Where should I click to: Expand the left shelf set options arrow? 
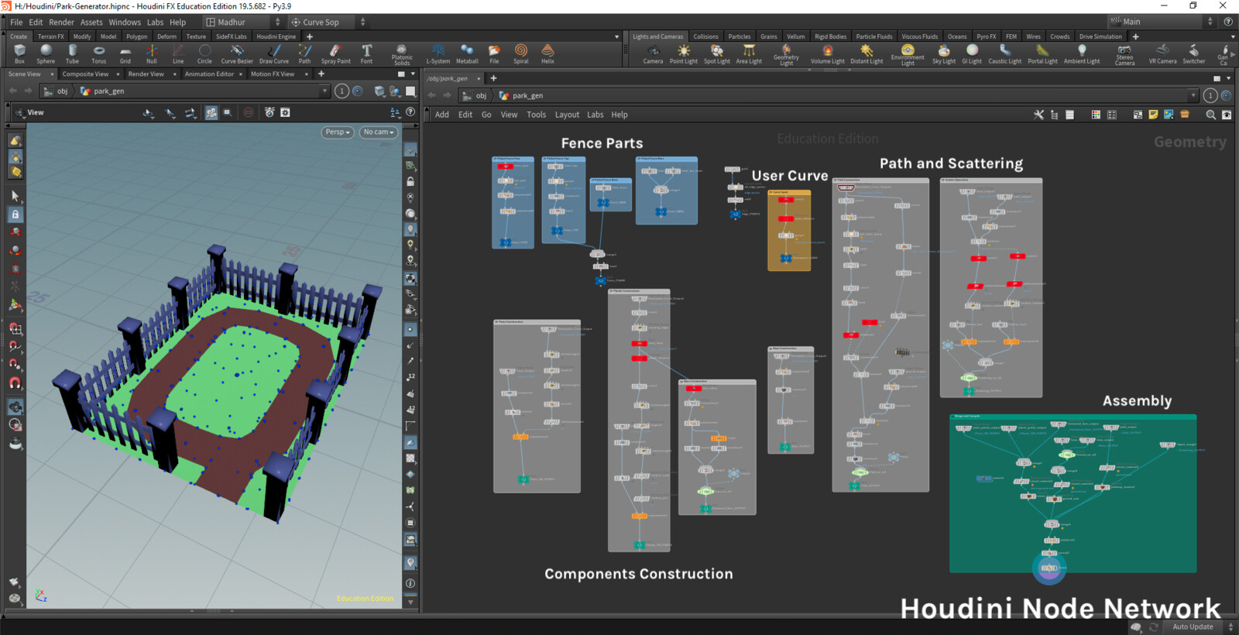click(616, 36)
